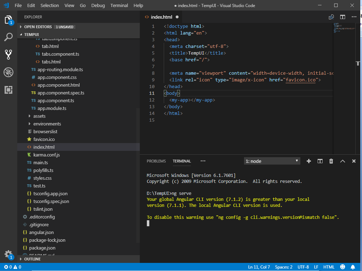Click the HTML language mode in the status bar
Viewport: 362px width, 271px height.
click(329, 267)
